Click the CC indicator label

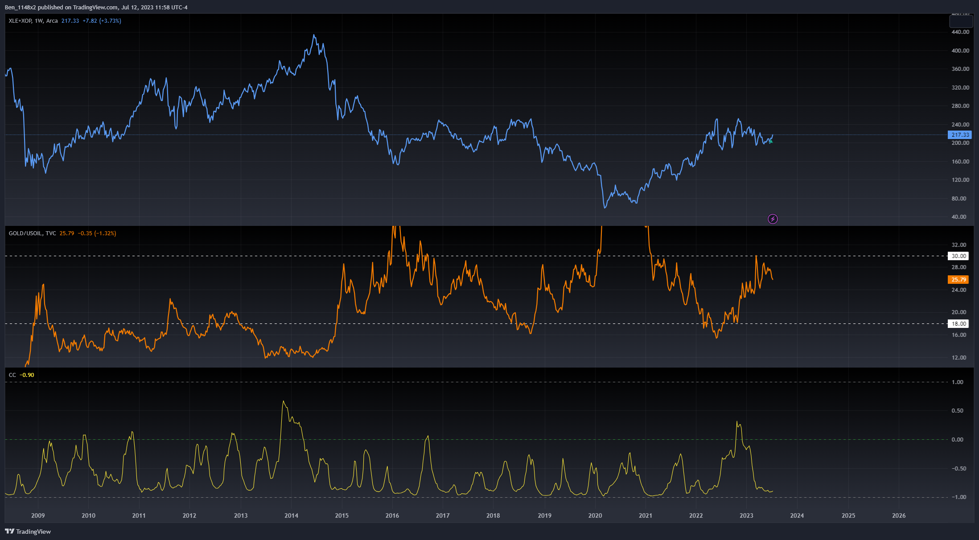12,375
